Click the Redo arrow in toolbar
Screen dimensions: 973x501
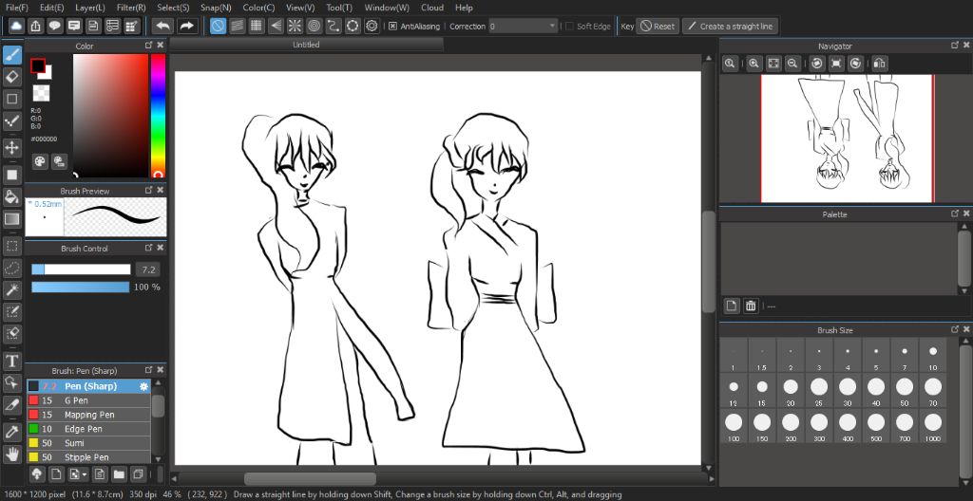coord(185,26)
